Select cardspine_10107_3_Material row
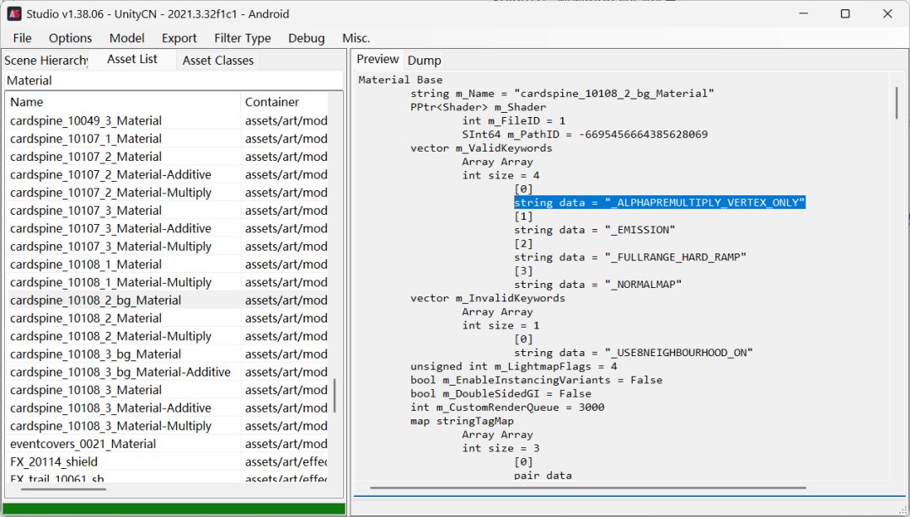The image size is (910, 517). (167, 211)
